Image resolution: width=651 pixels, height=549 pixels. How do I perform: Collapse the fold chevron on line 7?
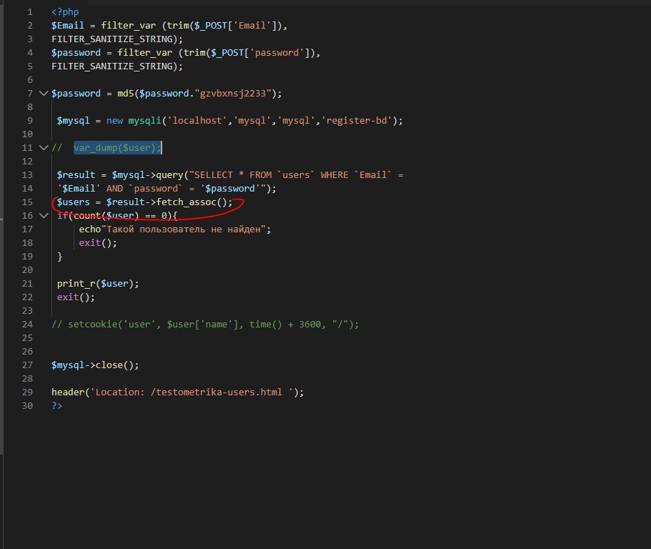pyautogui.click(x=44, y=94)
